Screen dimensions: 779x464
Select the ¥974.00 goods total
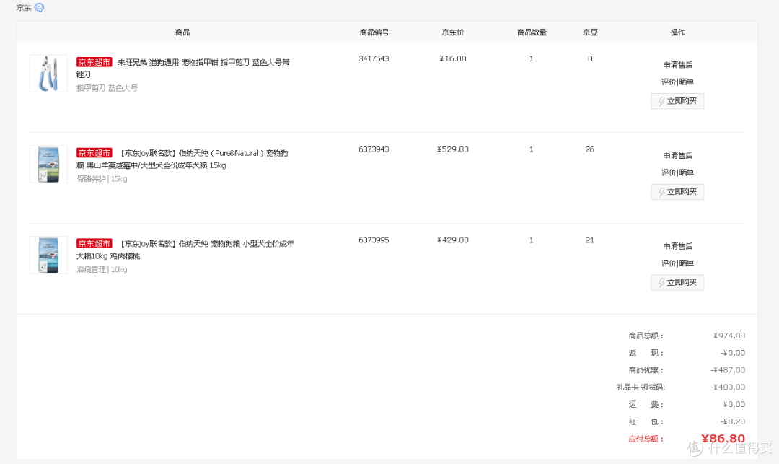(x=729, y=336)
